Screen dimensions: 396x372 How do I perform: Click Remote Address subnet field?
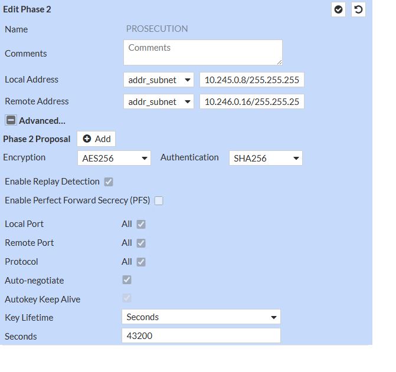[x=251, y=101]
